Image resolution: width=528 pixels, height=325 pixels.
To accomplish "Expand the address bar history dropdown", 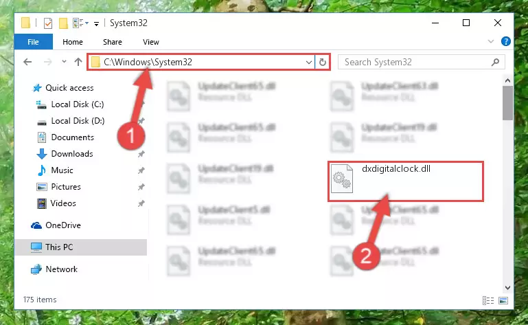I will click(308, 62).
